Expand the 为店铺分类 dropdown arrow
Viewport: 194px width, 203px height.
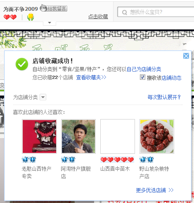click(43, 97)
